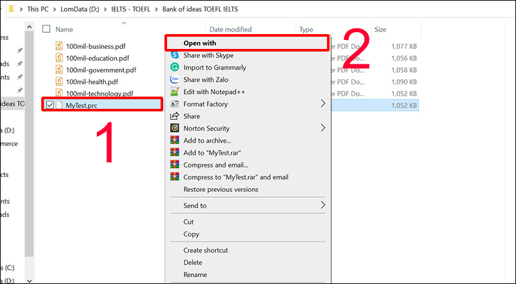
Task: Select Restore previous versions
Action: [x=221, y=189]
